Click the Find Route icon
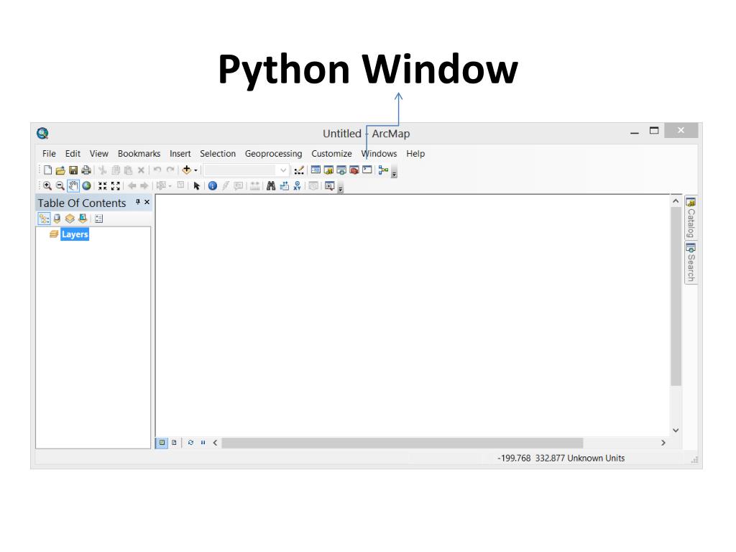736x552 pixels. point(284,186)
